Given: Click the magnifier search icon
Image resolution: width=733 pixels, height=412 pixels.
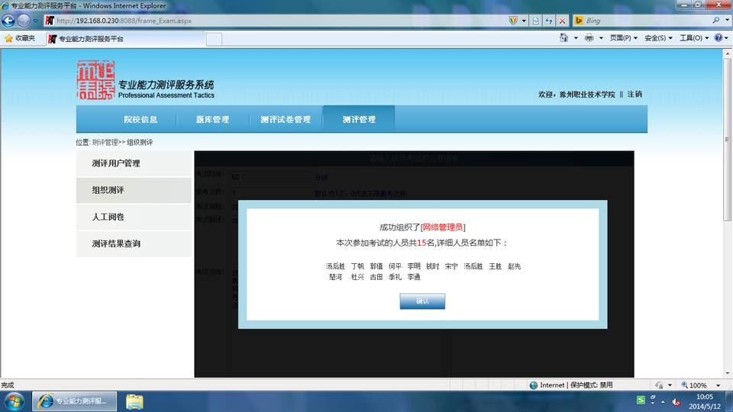Looking at the screenshot, I should (716, 21).
